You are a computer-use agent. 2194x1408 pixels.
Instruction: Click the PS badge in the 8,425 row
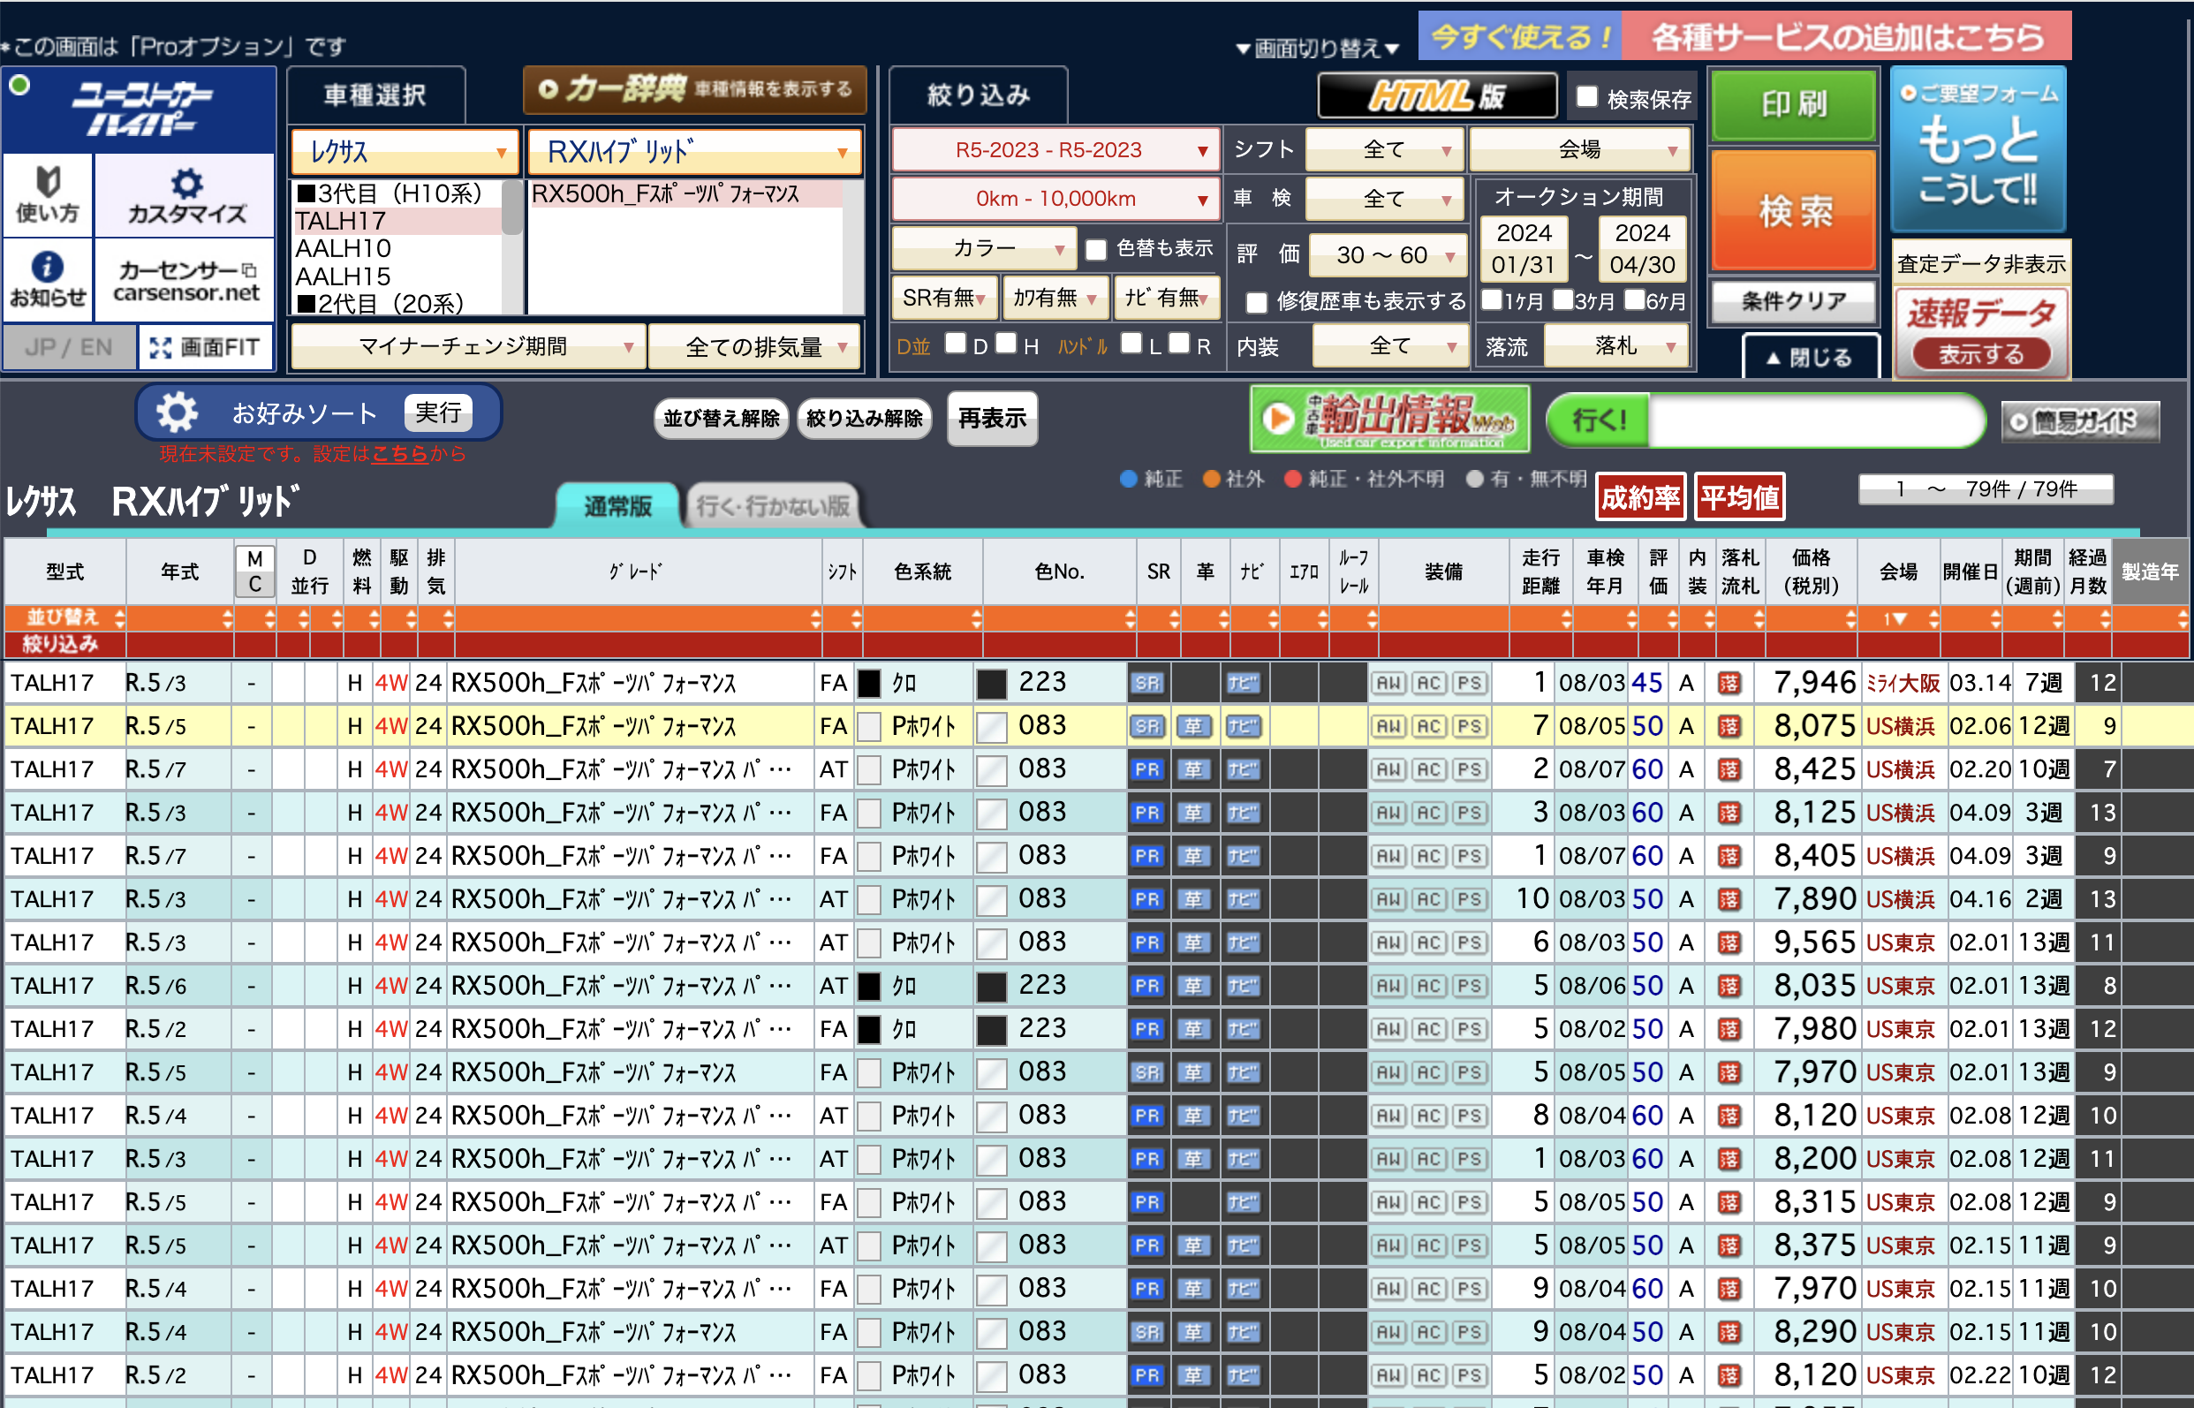[1469, 768]
